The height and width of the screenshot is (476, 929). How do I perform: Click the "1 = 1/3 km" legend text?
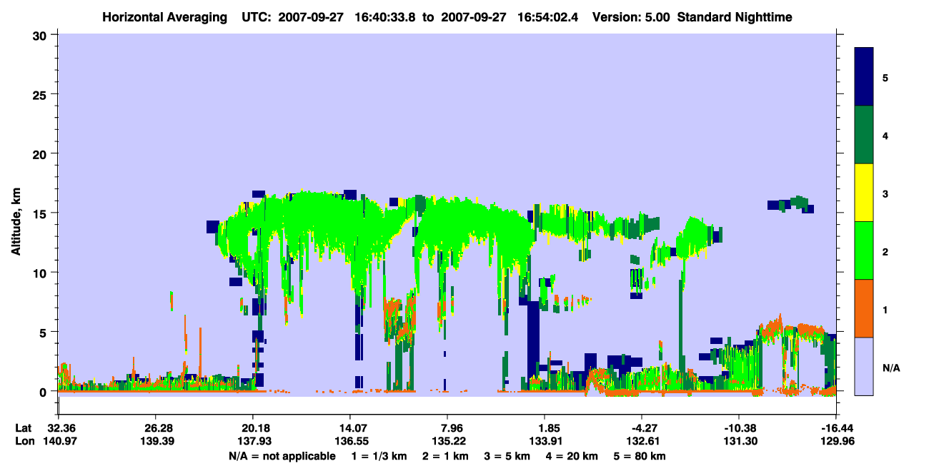coord(379,456)
